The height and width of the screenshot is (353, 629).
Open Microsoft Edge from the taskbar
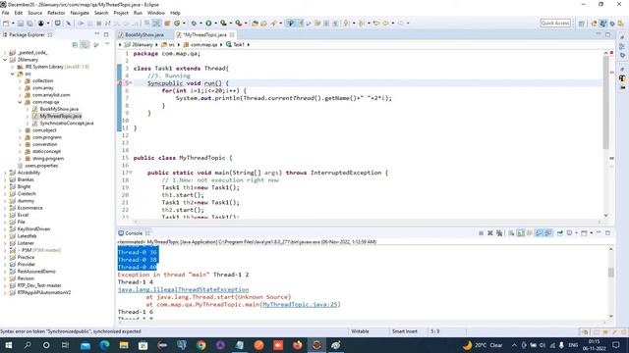click(x=105, y=345)
